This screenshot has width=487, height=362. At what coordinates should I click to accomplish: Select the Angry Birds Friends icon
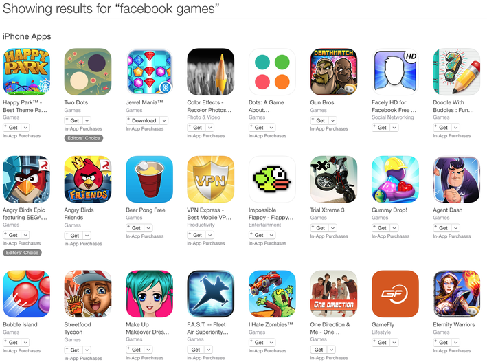[88, 179]
